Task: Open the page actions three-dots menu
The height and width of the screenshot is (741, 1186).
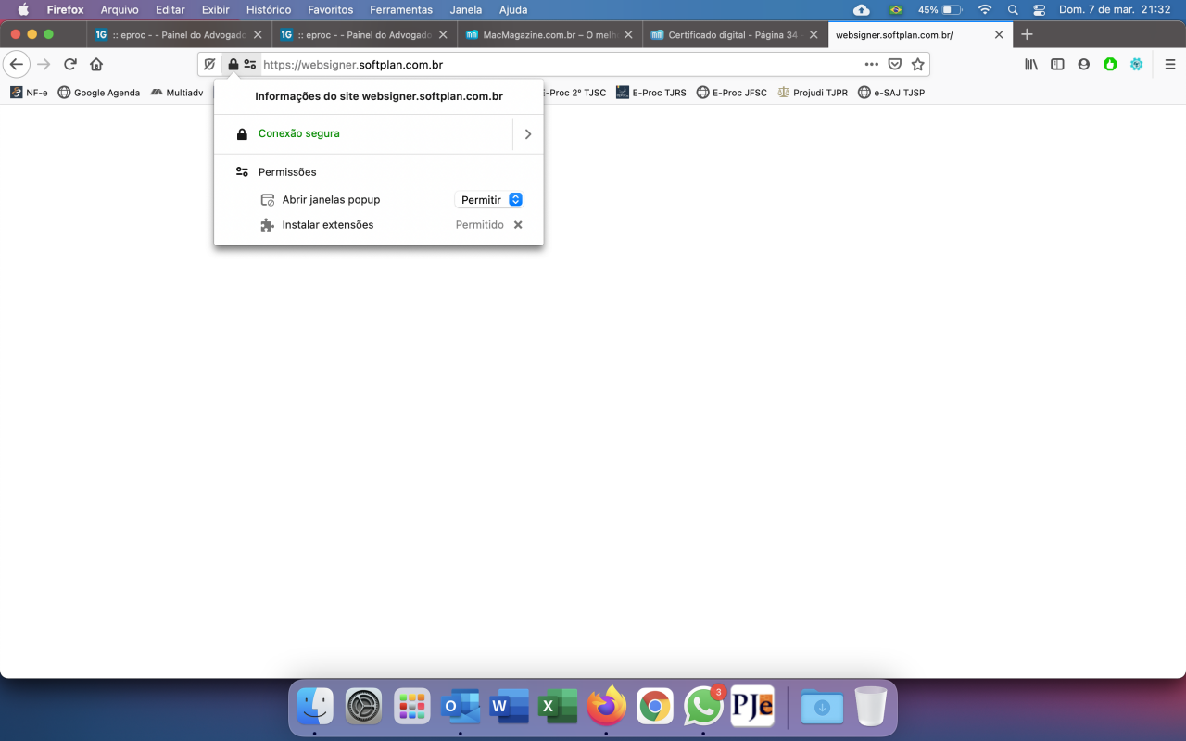Action: click(871, 65)
